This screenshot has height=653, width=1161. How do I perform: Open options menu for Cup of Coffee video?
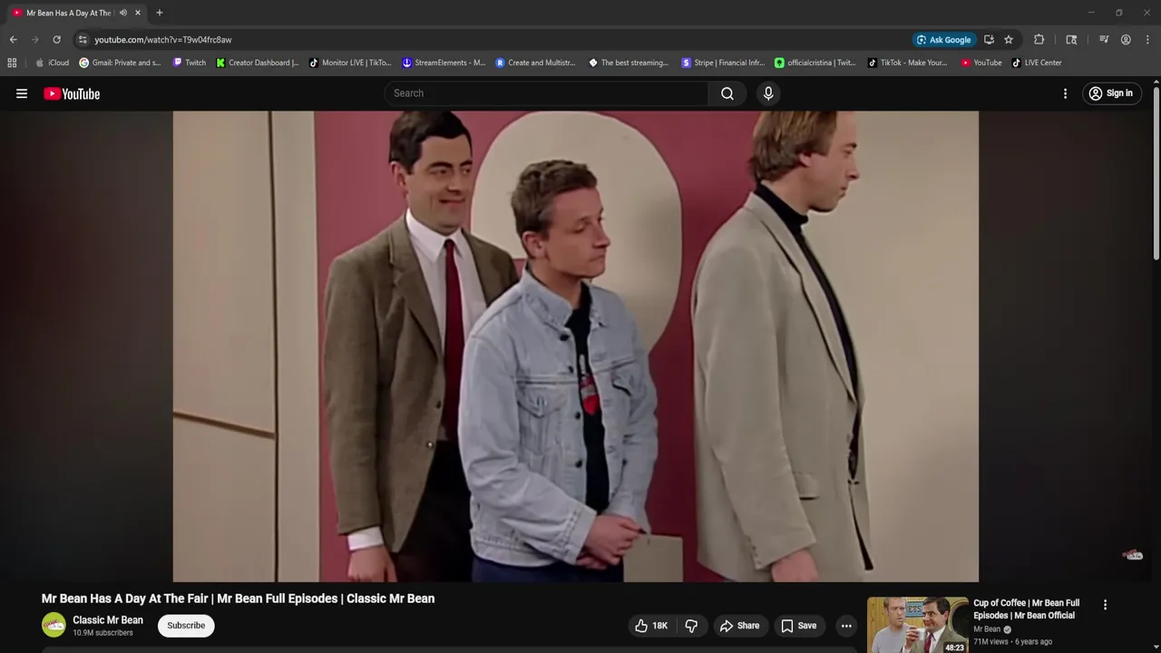point(1105,605)
